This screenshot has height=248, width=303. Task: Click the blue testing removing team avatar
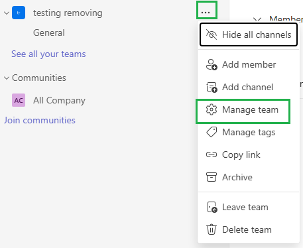pyautogui.click(x=19, y=13)
